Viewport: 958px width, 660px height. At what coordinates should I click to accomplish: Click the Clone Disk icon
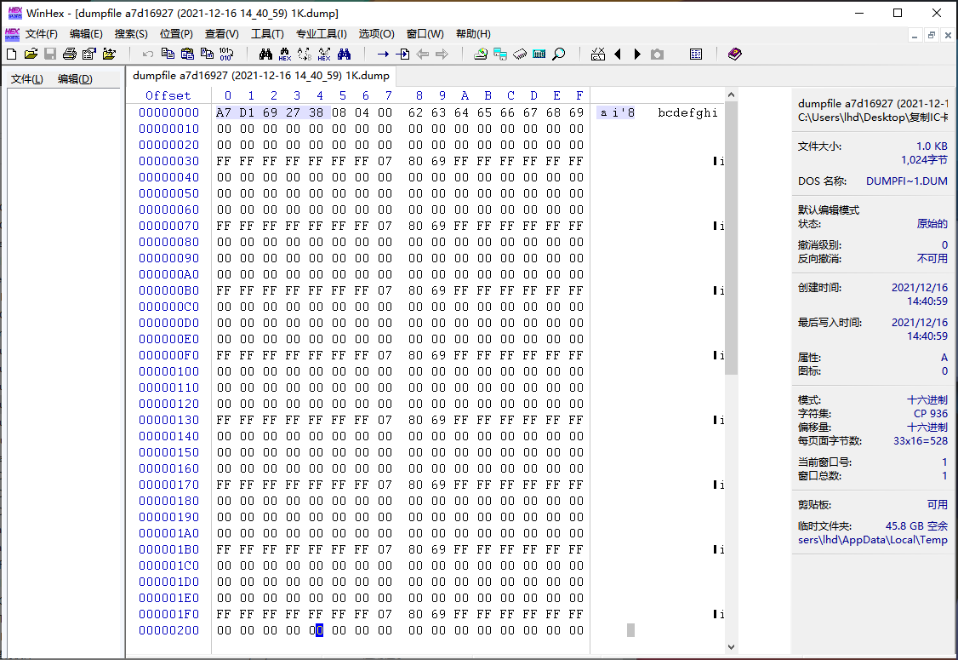(x=500, y=54)
